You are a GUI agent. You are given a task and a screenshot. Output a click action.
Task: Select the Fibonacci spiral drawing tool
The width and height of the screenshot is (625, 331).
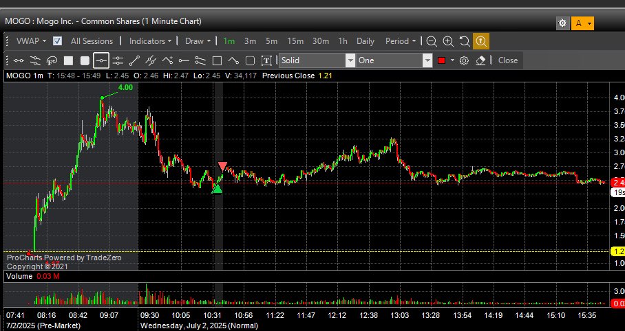tap(52, 60)
